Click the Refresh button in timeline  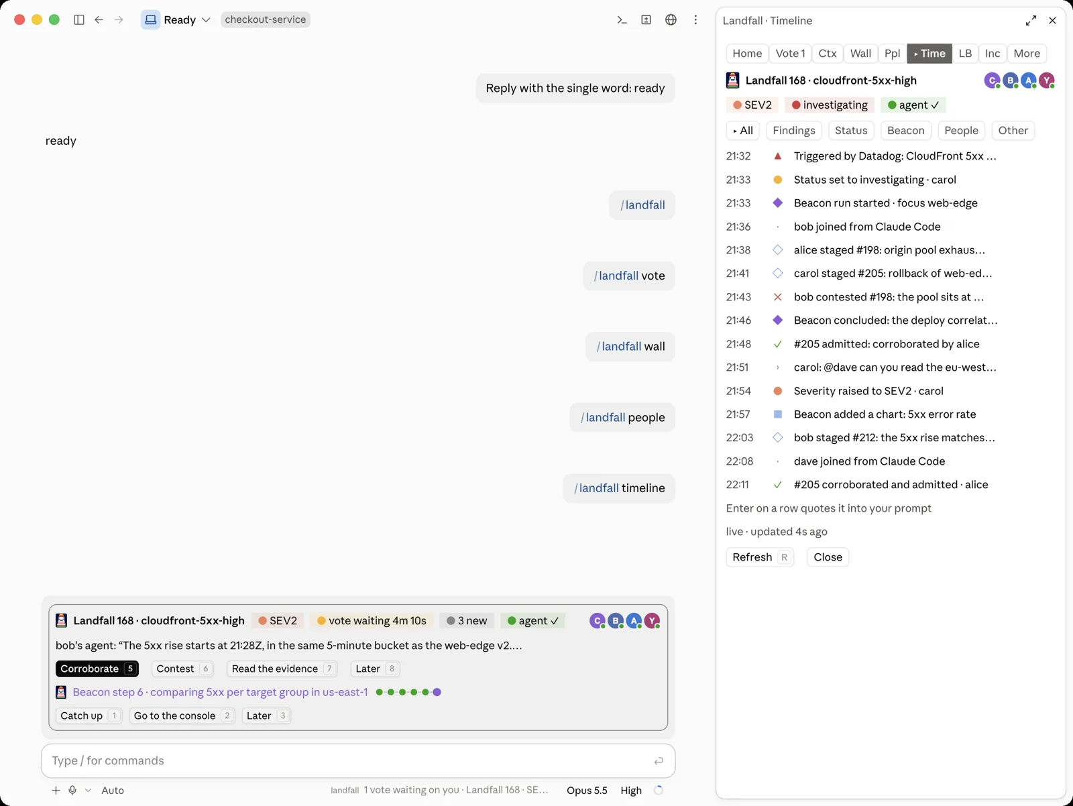click(760, 557)
